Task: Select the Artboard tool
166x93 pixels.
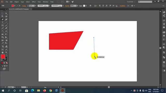Action: click(x=2, y=50)
